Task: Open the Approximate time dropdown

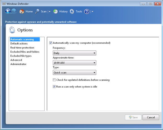Action: pyautogui.click(x=74, y=63)
